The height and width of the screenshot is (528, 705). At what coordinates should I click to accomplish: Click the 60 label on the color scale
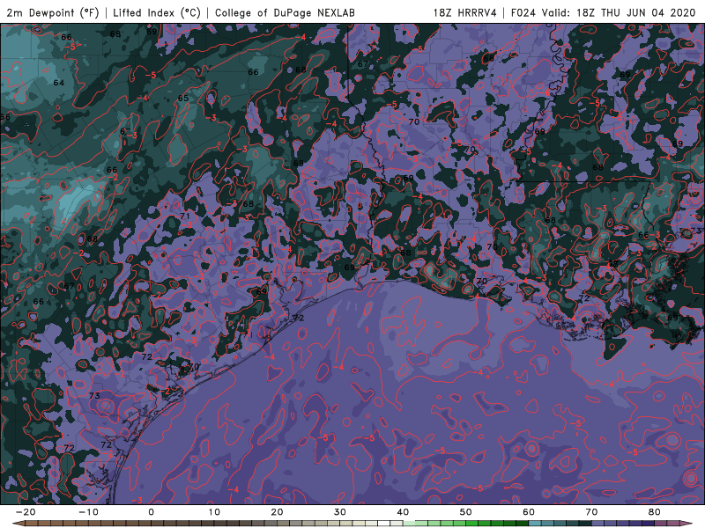(529, 512)
